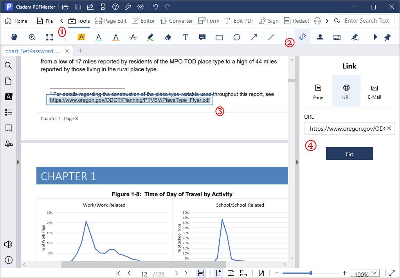Open the Bookmarks panel in sidebar
400x278 pixels.
(8, 128)
